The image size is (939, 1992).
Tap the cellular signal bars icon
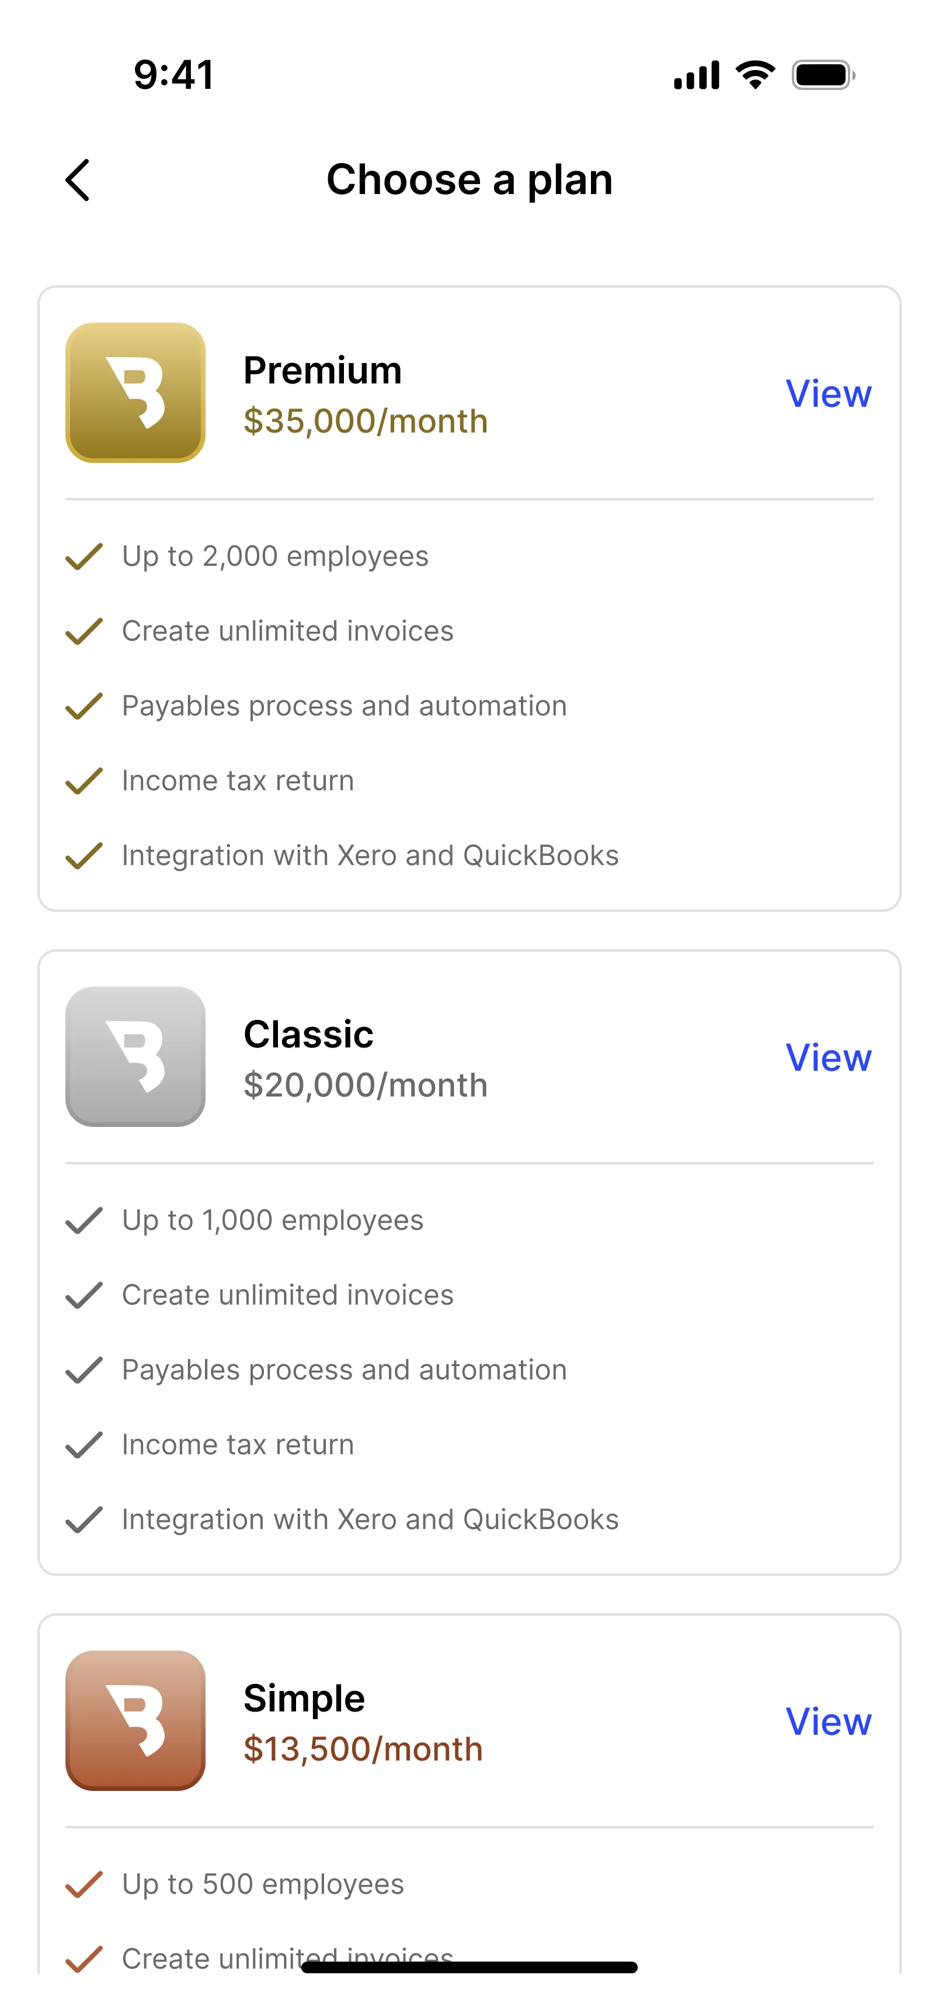pos(696,75)
